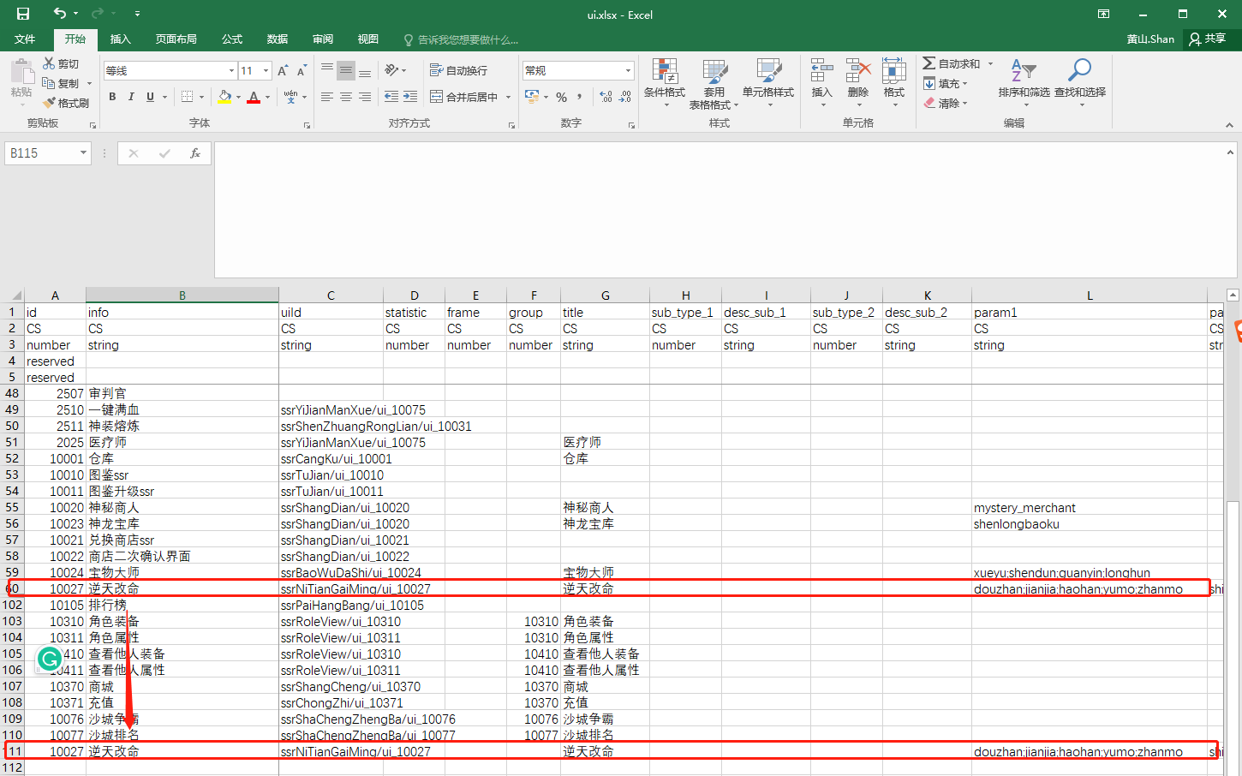Click the Save icon in the title bar
The width and height of the screenshot is (1242, 776).
[x=23, y=14]
